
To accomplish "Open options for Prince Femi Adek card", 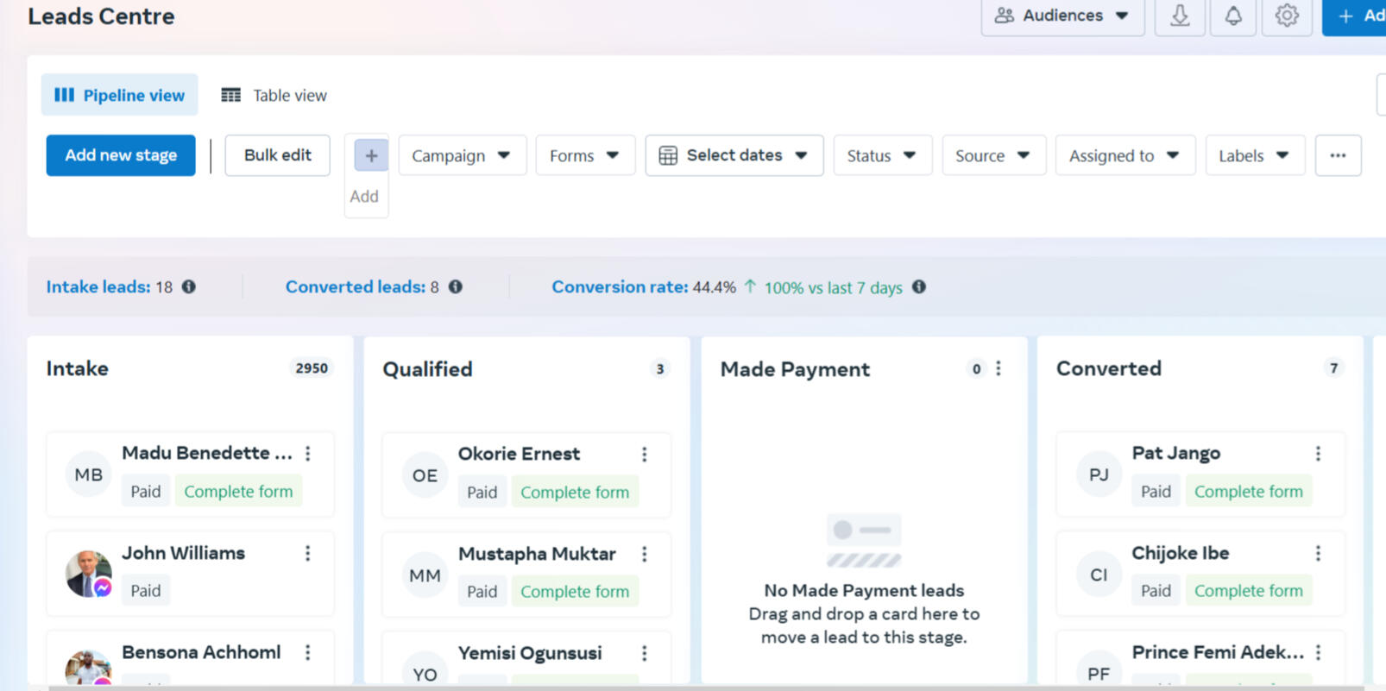I will tap(1318, 652).
